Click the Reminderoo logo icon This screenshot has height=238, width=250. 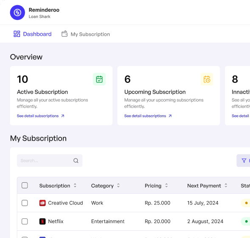pyautogui.click(x=17, y=12)
